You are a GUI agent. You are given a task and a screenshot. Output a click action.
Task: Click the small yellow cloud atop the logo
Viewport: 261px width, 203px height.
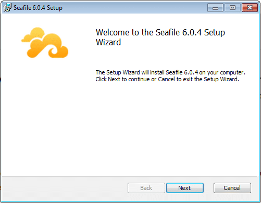[x=33, y=35]
